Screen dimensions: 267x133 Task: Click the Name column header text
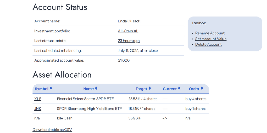pyautogui.click(x=88, y=89)
